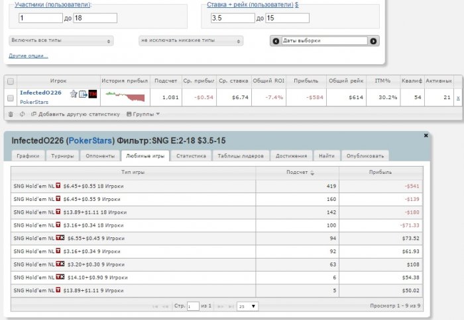The height and width of the screenshot is (320, 464).
Task: Go to the next date range arrow
Action: 373,41
